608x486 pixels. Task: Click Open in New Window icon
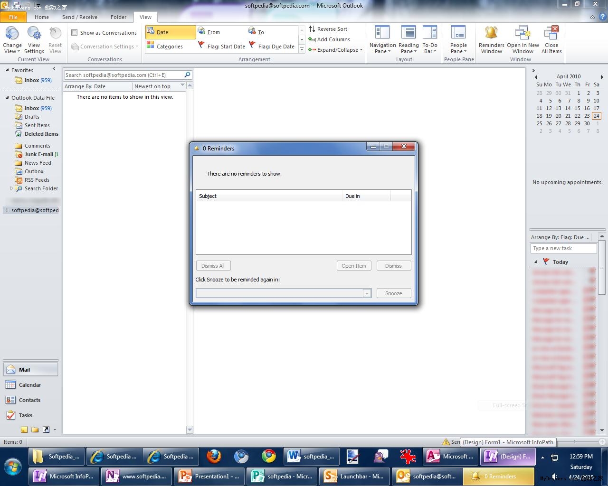[x=522, y=33]
